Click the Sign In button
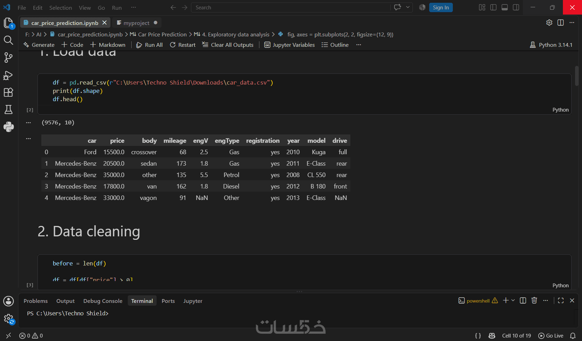The image size is (582, 341). coord(441,7)
